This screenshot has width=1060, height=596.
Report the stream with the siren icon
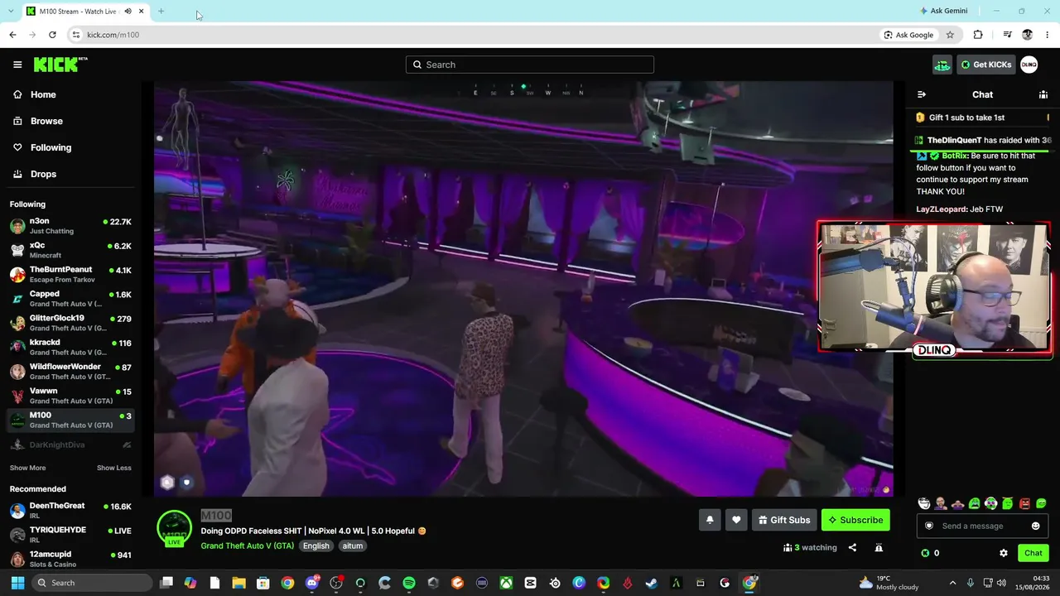click(879, 547)
